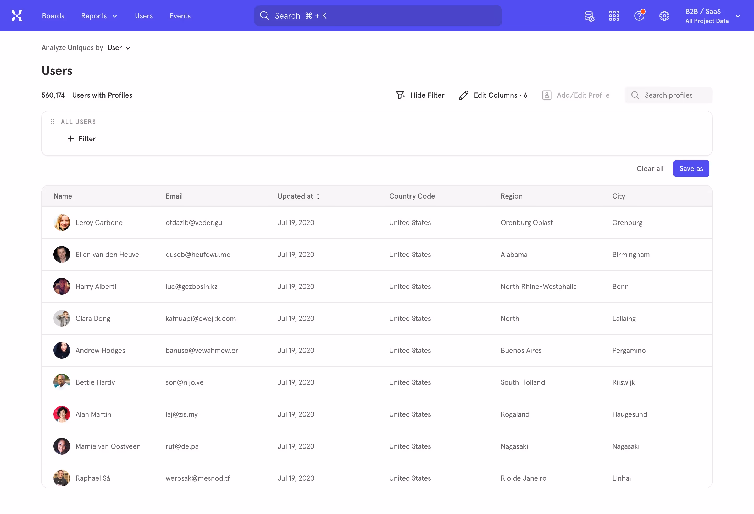Add a new Filter under ALL USERS
This screenshot has width=754, height=514.
(81, 138)
